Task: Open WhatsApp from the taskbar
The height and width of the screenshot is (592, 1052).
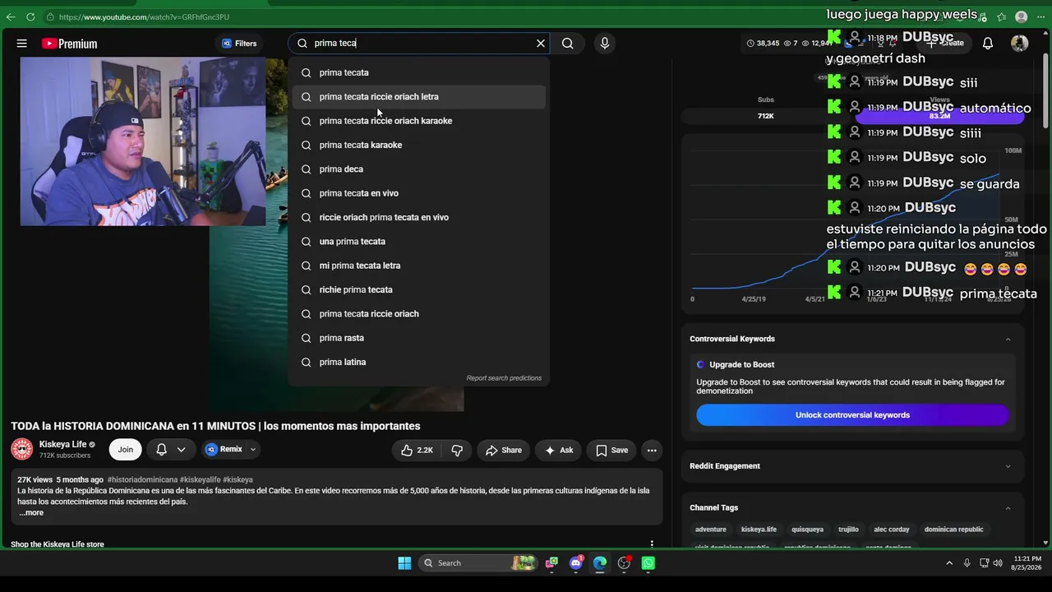Action: click(648, 563)
